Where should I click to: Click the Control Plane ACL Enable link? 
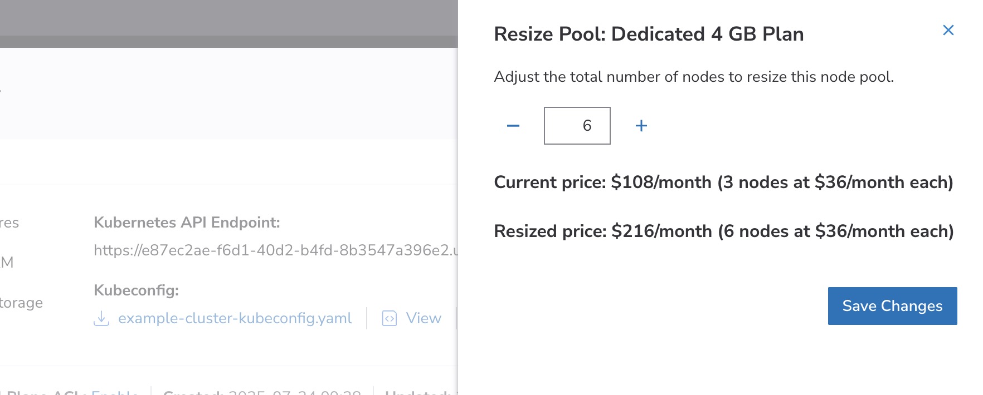[114, 392]
